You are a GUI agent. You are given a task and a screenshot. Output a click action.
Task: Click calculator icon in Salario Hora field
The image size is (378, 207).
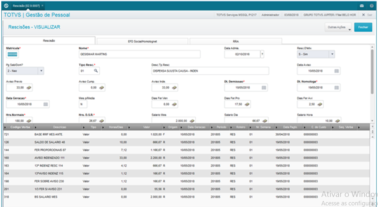337,121
